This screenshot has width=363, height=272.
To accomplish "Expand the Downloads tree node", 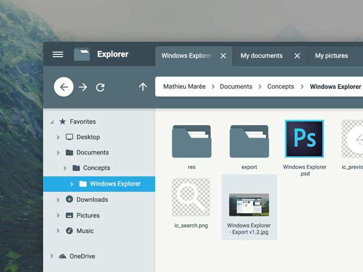I will pyautogui.click(x=58, y=199).
